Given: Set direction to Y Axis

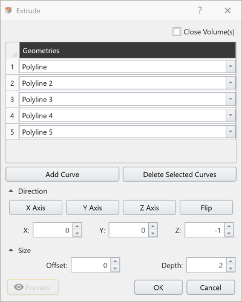Looking at the screenshot, I should coord(93,208).
